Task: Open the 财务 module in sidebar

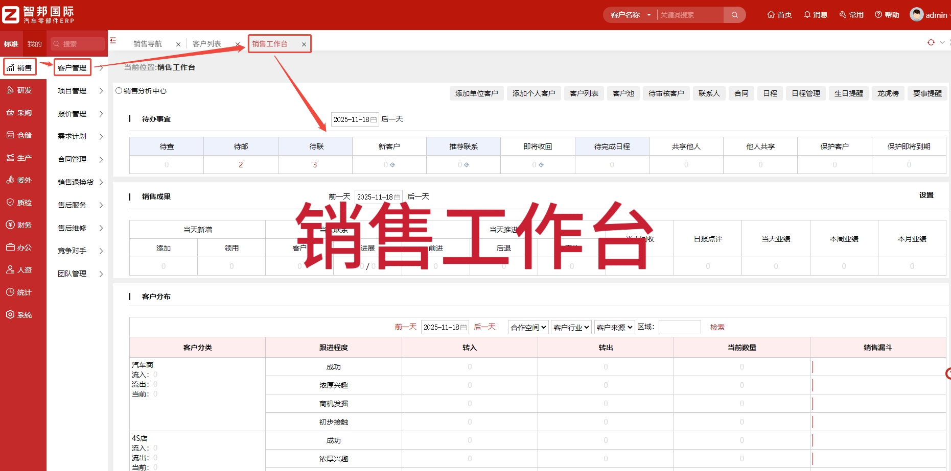Action: pos(19,225)
